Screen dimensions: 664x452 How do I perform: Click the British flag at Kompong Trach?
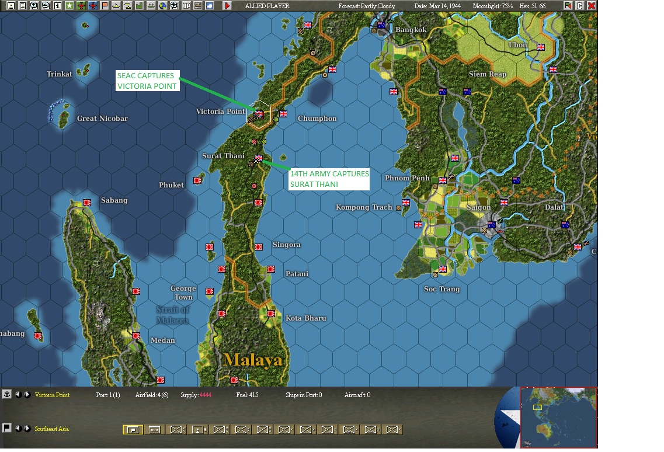pos(406,203)
